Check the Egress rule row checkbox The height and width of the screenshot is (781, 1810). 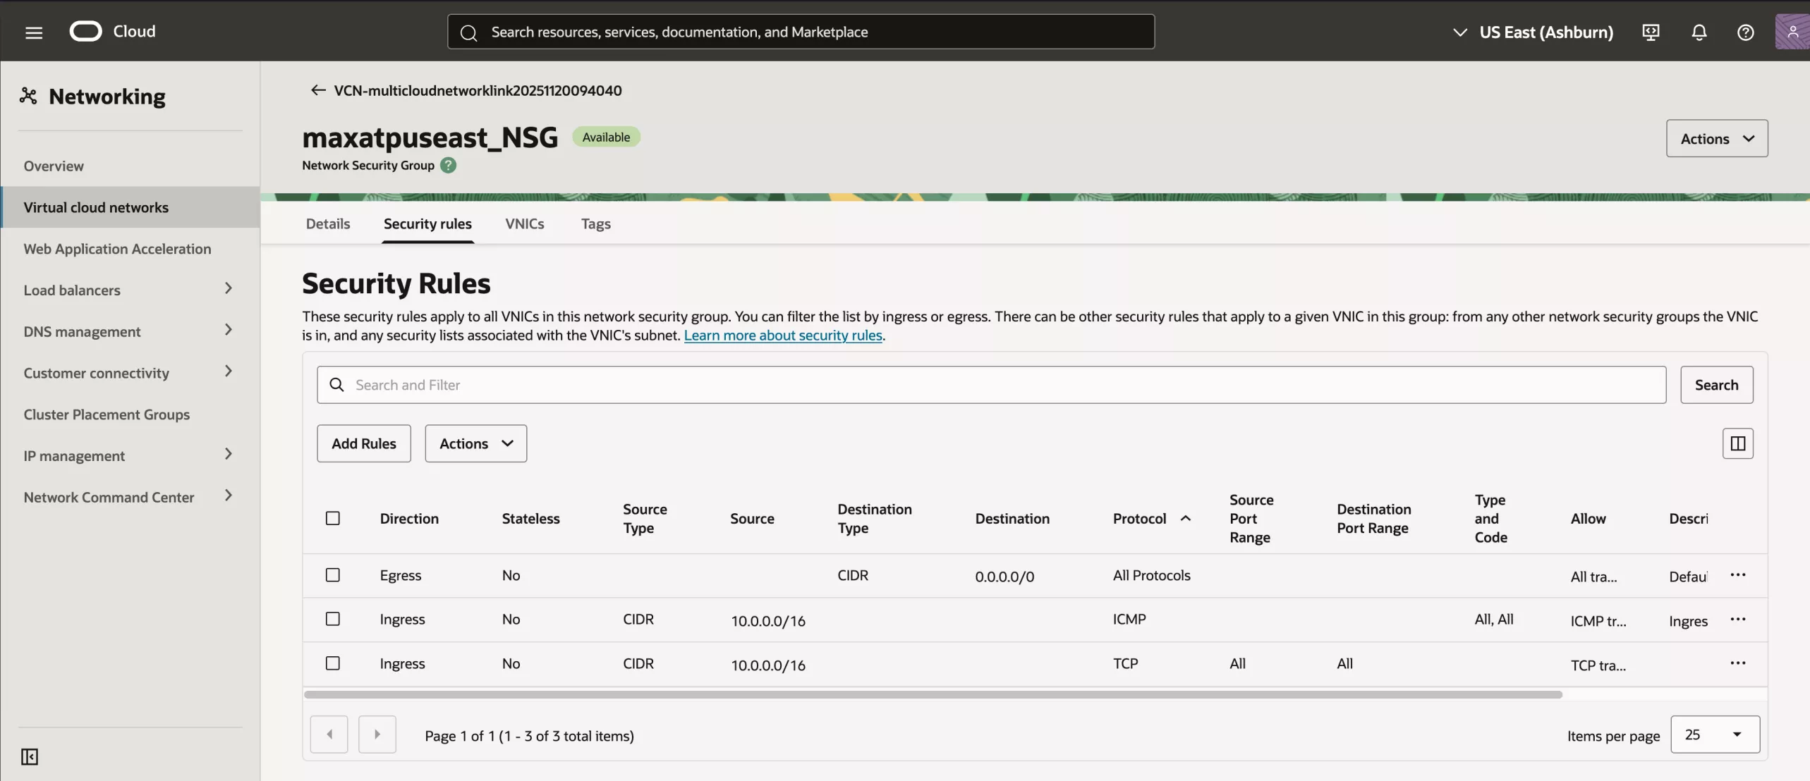tap(332, 575)
